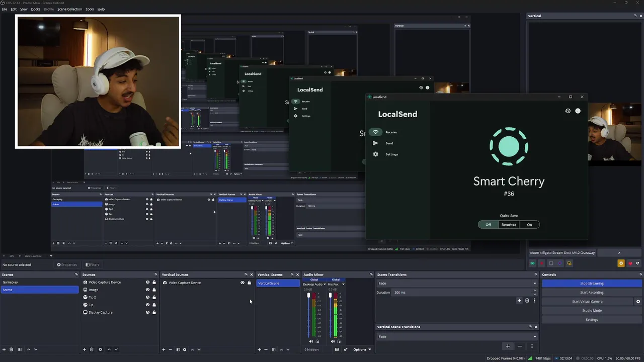
Task: Mute Mic/Aux speaker icon
Action: click(x=332, y=341)
